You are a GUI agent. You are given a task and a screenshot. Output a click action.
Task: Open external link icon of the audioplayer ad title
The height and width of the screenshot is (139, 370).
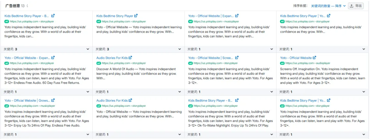pos(314,57)
